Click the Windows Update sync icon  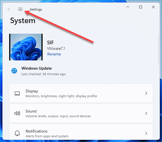14,71
